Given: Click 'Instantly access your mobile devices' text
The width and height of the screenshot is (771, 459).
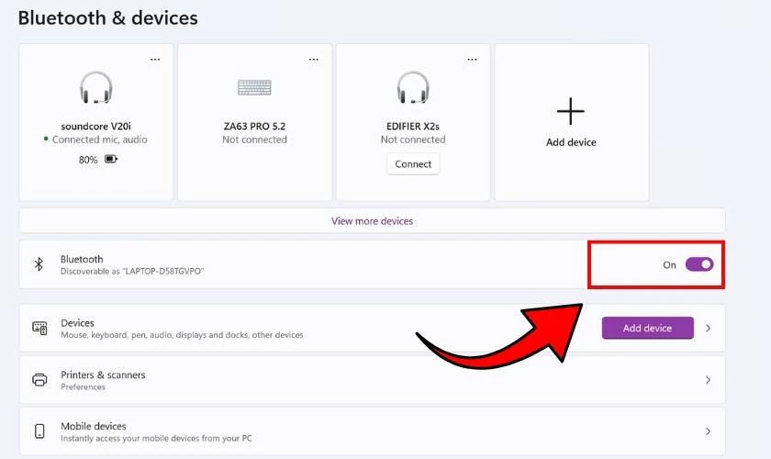Looking at the screenshot, I should pos(156,438).
